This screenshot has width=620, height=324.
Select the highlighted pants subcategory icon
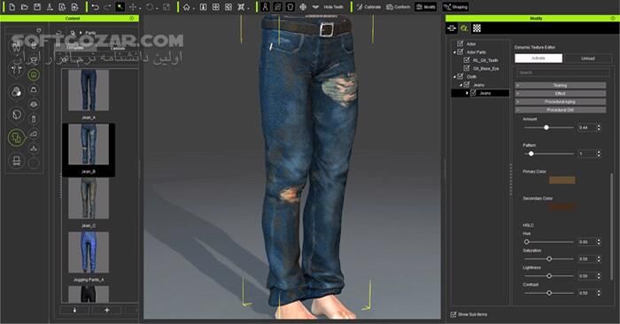click(34, 74)
